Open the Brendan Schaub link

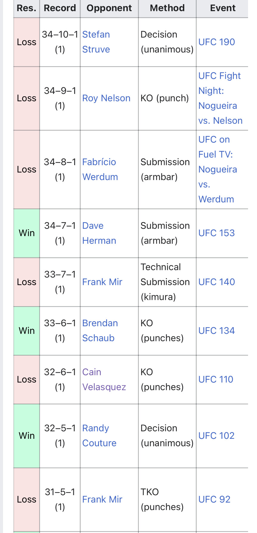[100, 331]
